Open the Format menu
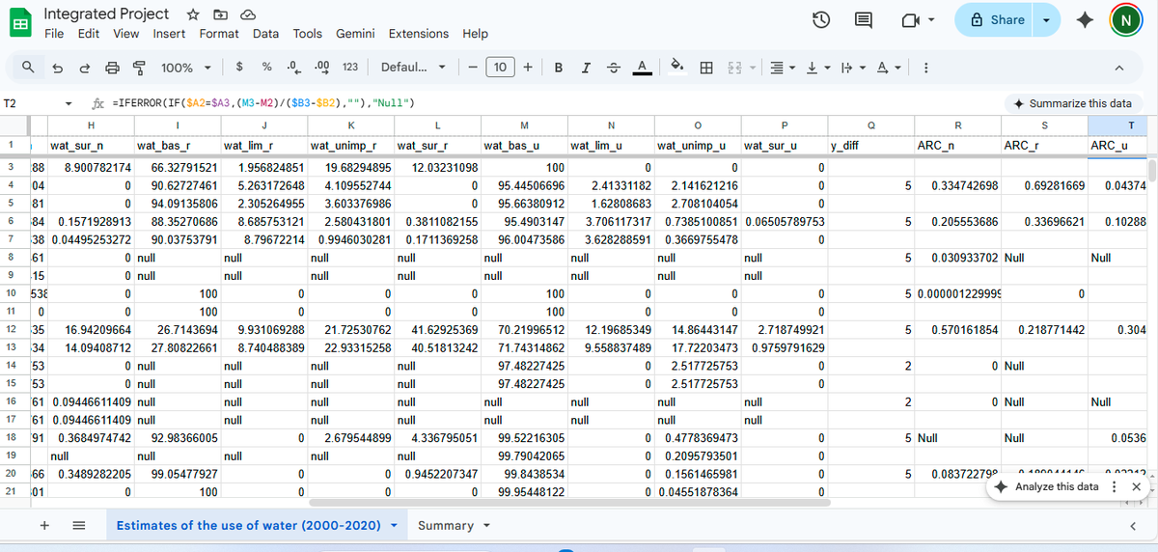The width and height of the screenshot is (1158, 552). (x=220, y=34)
